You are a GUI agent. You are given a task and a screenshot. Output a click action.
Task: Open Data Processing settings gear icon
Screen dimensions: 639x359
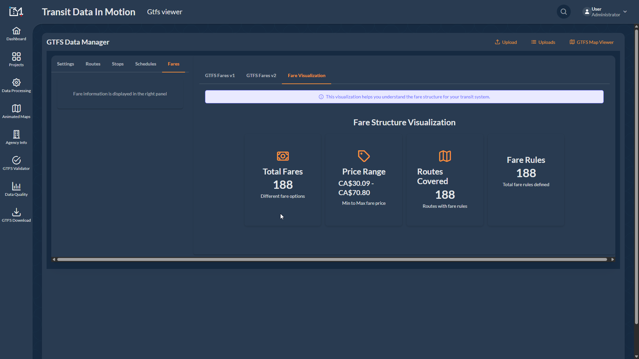16,85
